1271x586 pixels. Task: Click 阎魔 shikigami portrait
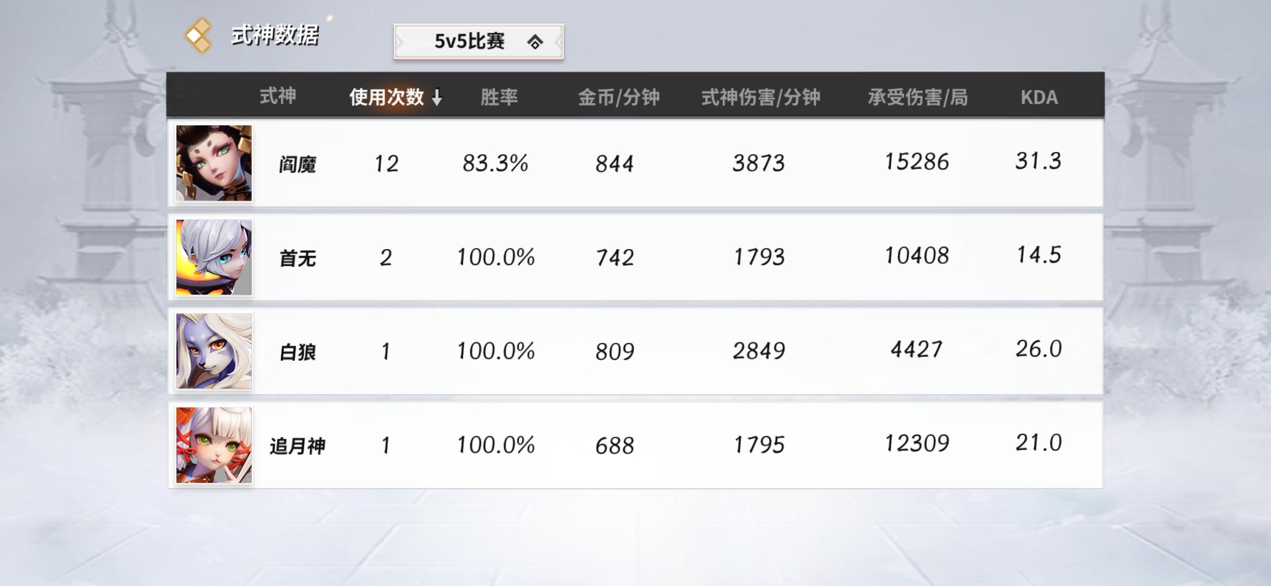pyautogui.click(x=213, y=163)
